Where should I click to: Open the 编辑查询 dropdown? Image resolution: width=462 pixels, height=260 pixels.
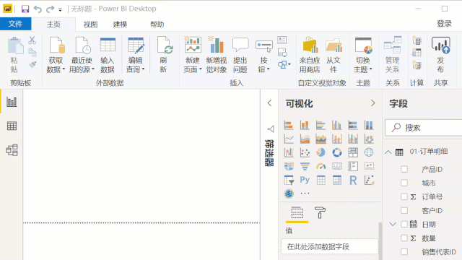(136, 55)
